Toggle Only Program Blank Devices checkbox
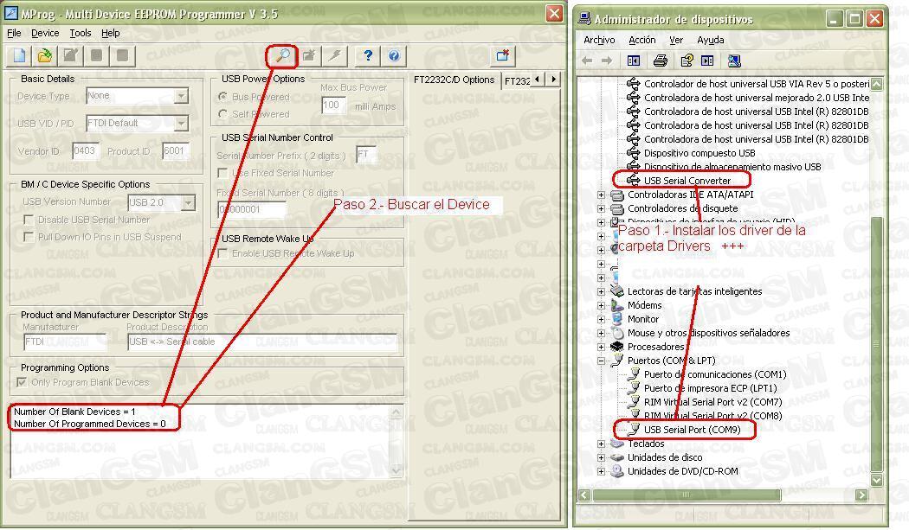 click(x=24, y=382)
